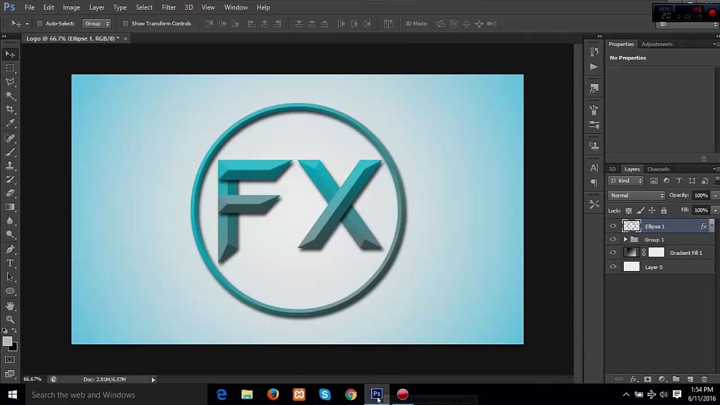Screen dimensions: 720x405
Task: Toggle visibility of the Ellipse 1 layer
Action: pyautogui.click(x=613, y=226)
